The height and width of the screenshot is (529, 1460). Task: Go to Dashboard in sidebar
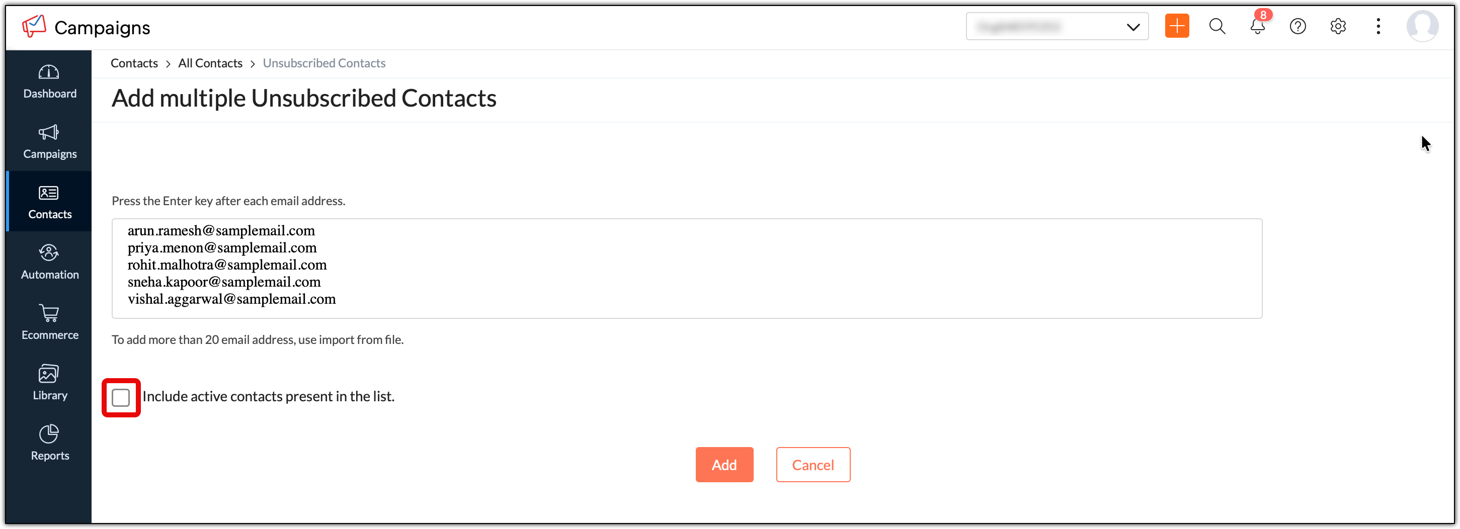point(49,81)
